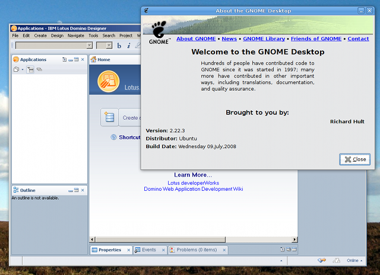This screenshot has height=275, width=380.
Task: Click the right arrow of the horizontal scrollbar
Action: pos(294,239)
